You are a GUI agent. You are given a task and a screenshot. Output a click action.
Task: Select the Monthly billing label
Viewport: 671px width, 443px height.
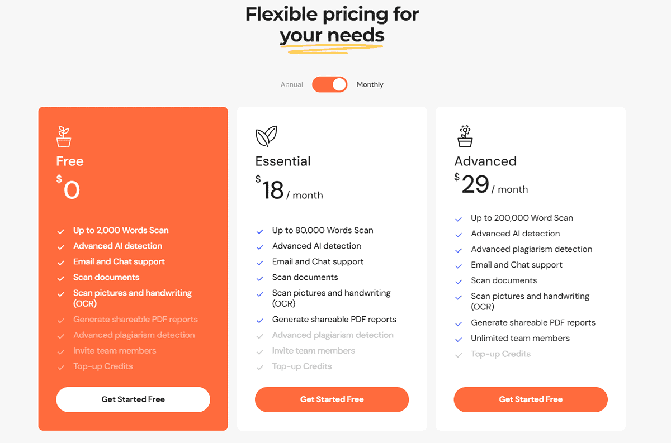tap(370, 85)
